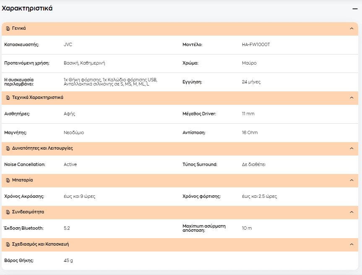Collapse Τεχνικά Χαρακτηριστικά using its chevron
The height and width of the screenshot is (275, 362).
(352, 98)
